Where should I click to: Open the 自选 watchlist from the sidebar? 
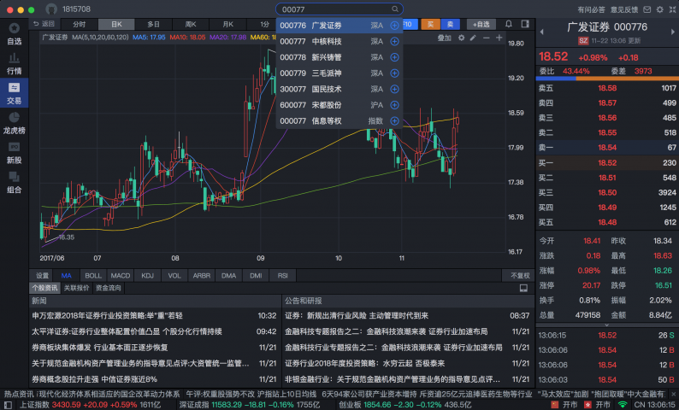pos(14,34)
